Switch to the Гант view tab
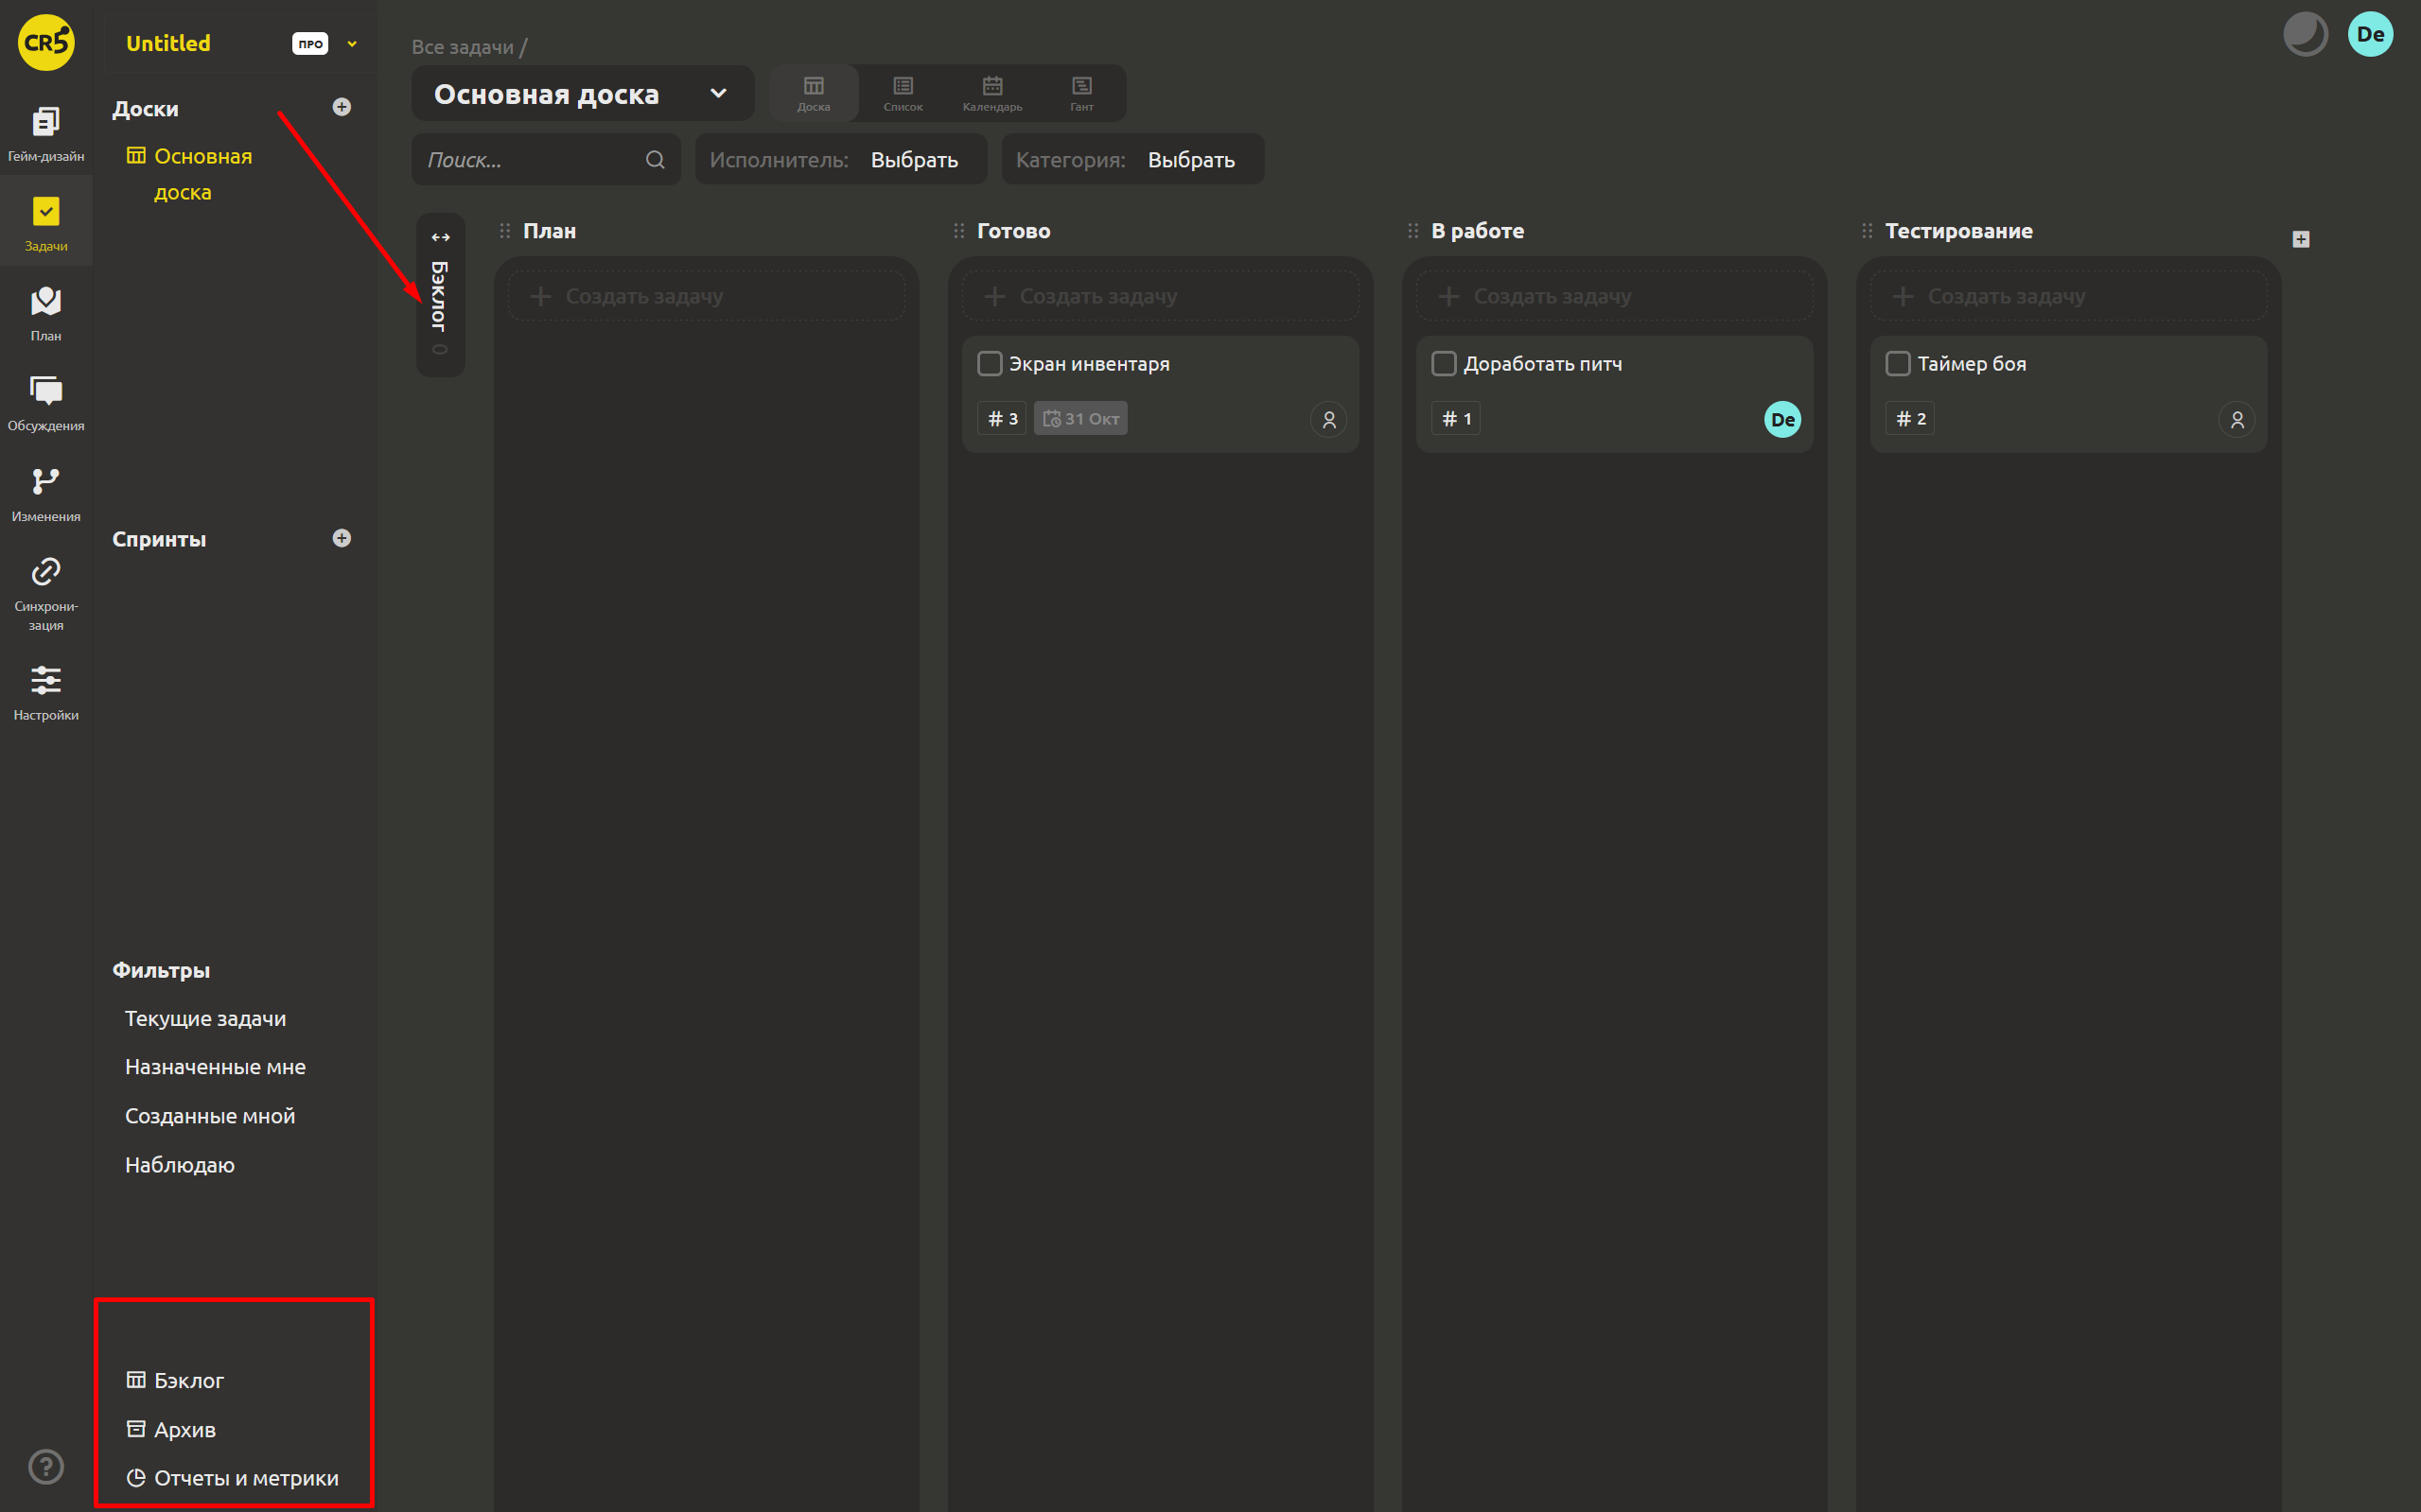Image resolution: width=2421 pixels, height=1512 pixels. click(x=1081, y=94)
